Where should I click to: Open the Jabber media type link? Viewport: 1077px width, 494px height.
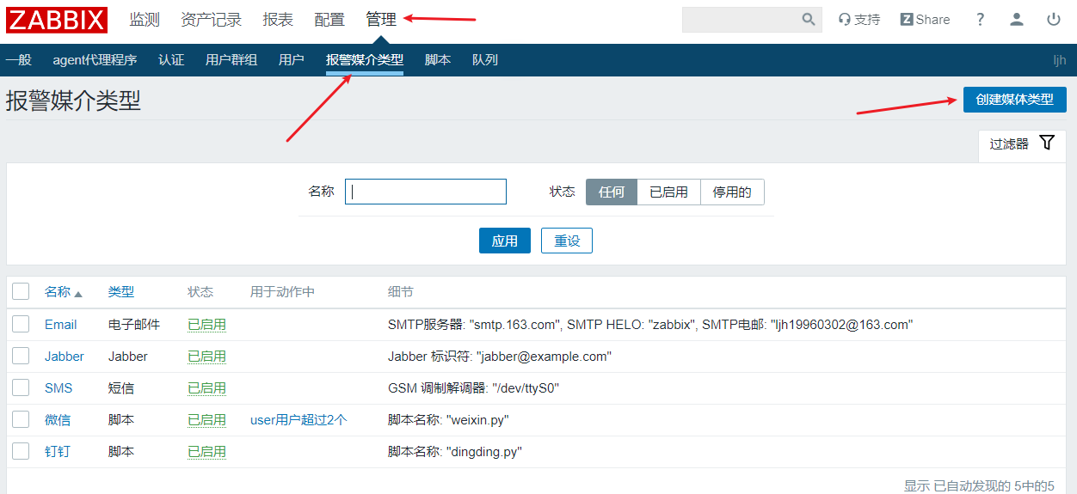pyautogui.click(x=65, y=356)
